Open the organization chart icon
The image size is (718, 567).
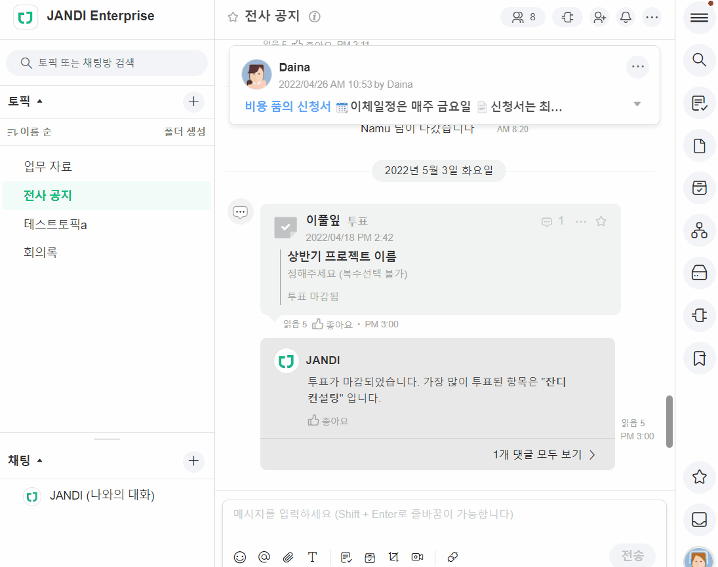pos(699,230)
